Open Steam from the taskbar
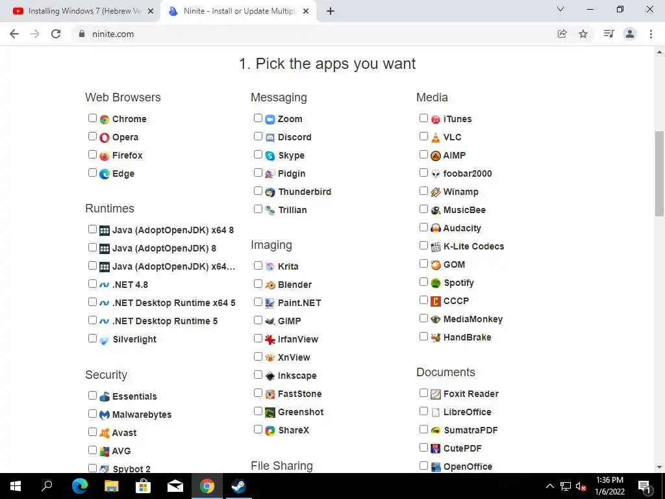The height and width of the screenshot is (499, 665). pyautogui.click(x=238, y=486)
